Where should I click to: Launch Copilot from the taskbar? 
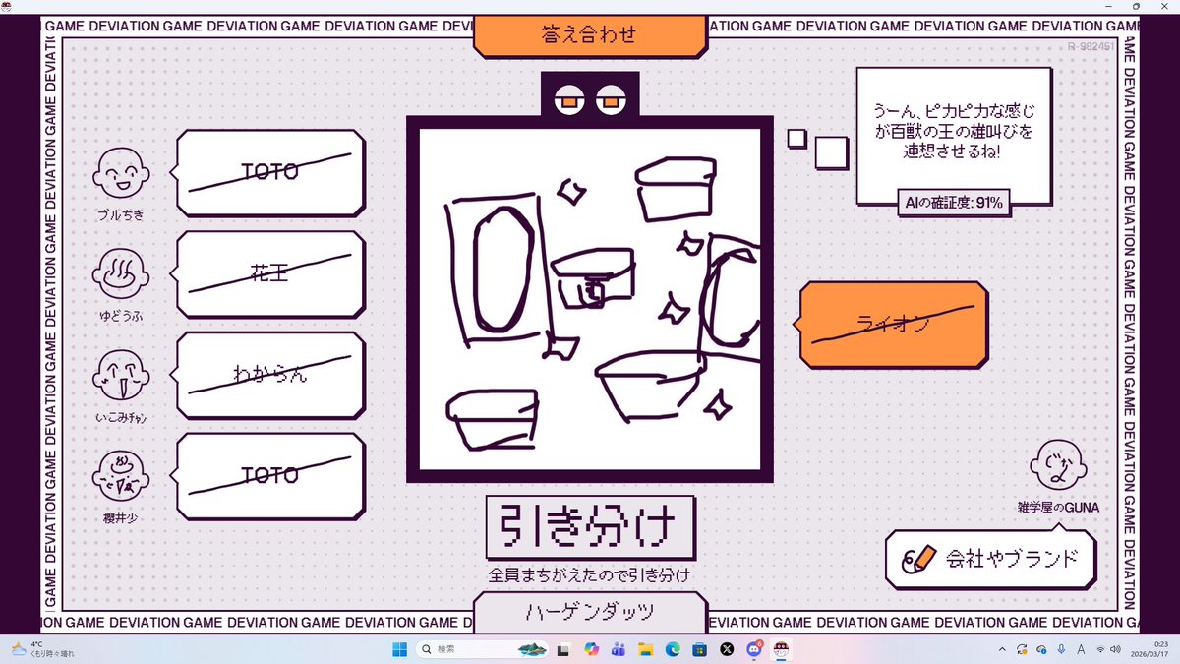coord(591,649)
